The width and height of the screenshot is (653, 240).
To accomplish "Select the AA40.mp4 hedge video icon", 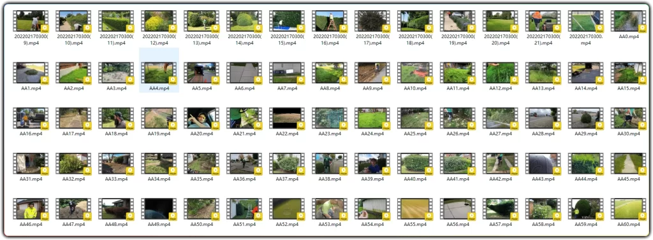I will [415, 164].
